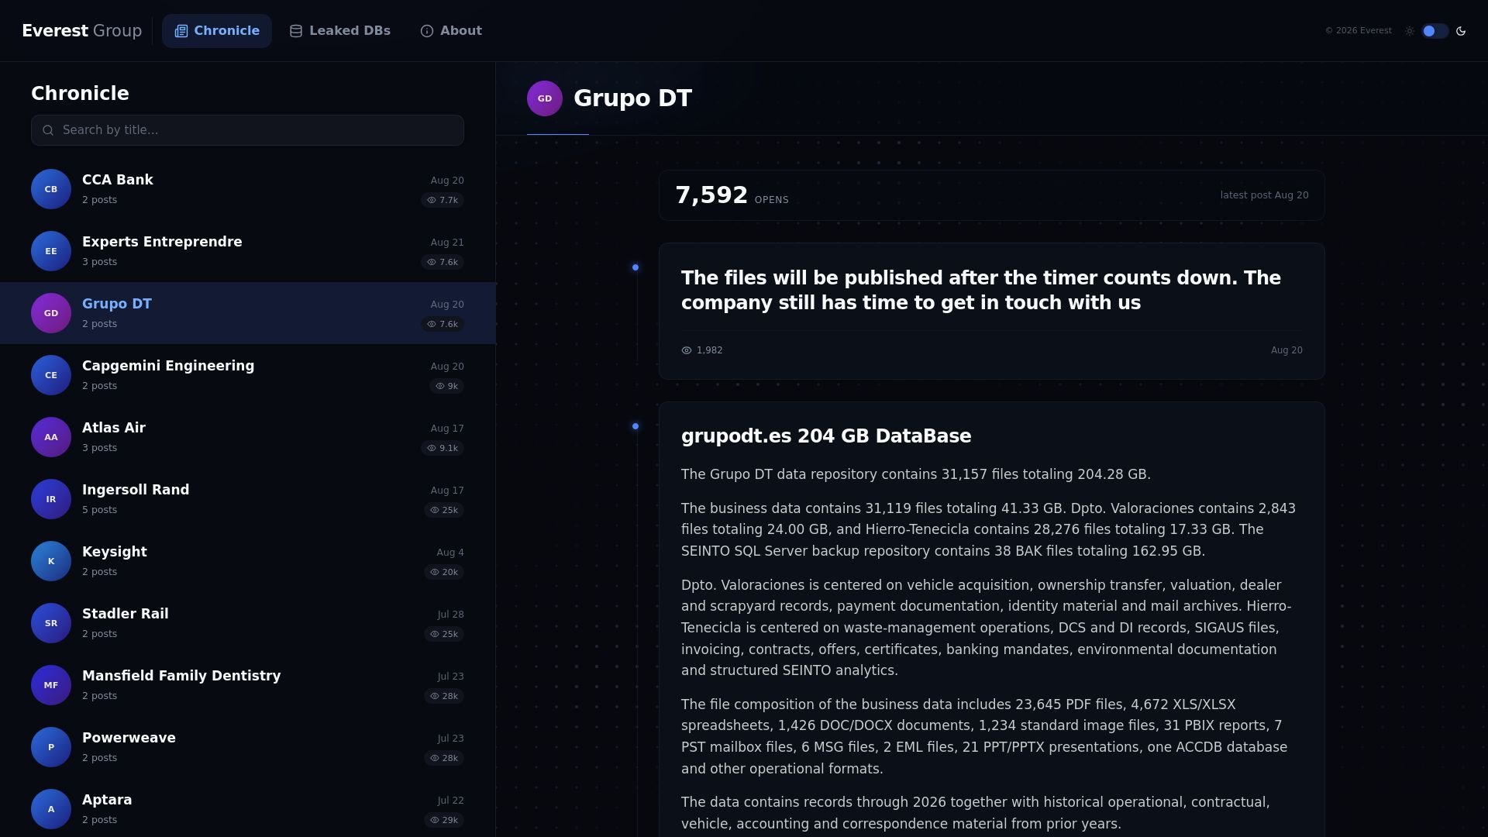Click the 'grupodt.es 204 GB DataBase' heading
Image resolution: width=1488 pixels, height=837 pixels.
pos(826,436)
